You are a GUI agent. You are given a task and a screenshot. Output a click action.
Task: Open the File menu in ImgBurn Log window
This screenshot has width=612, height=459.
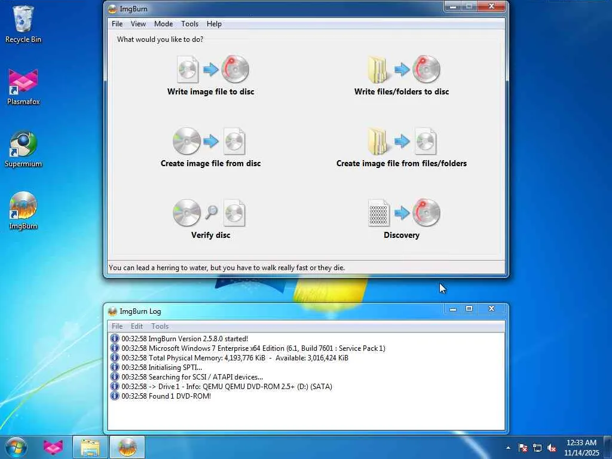tap(117, 326)
